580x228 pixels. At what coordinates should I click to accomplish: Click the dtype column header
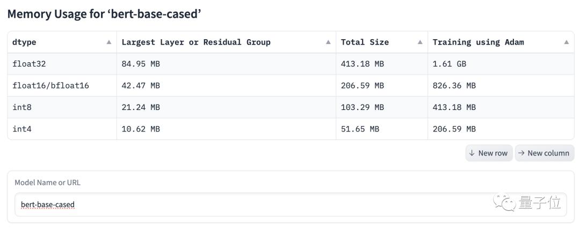tap(24, 42)
